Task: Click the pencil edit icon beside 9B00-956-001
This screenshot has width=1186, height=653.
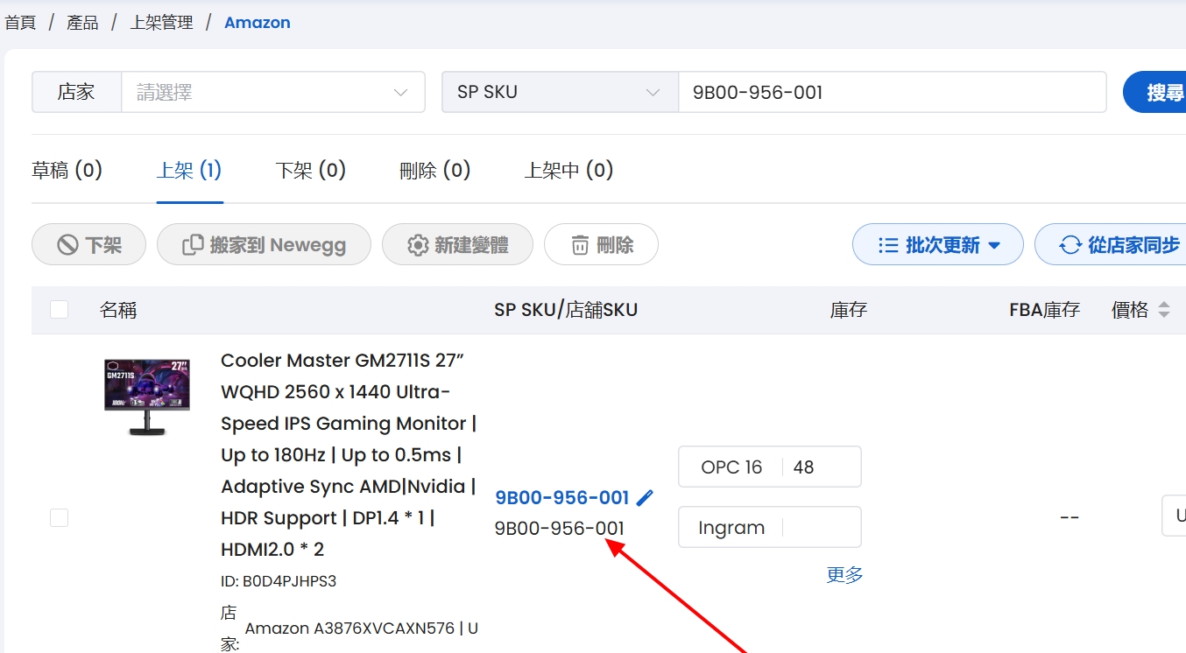Action: click(x=645, y=497)
